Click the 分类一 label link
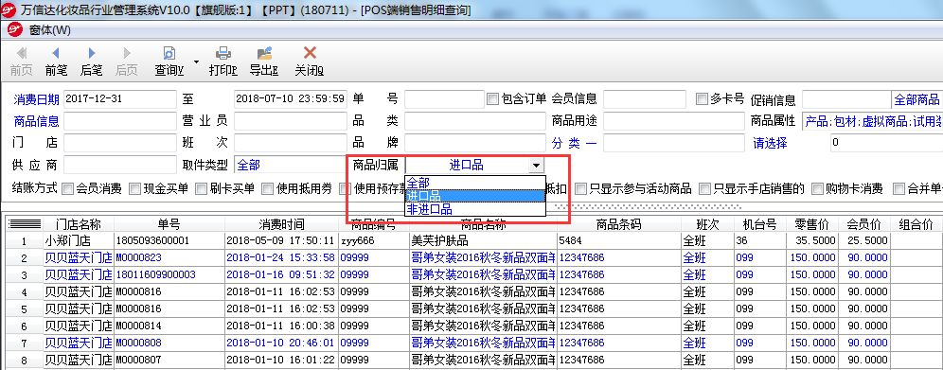This screenshot has width=943, height=370. [x=575, y=144]
